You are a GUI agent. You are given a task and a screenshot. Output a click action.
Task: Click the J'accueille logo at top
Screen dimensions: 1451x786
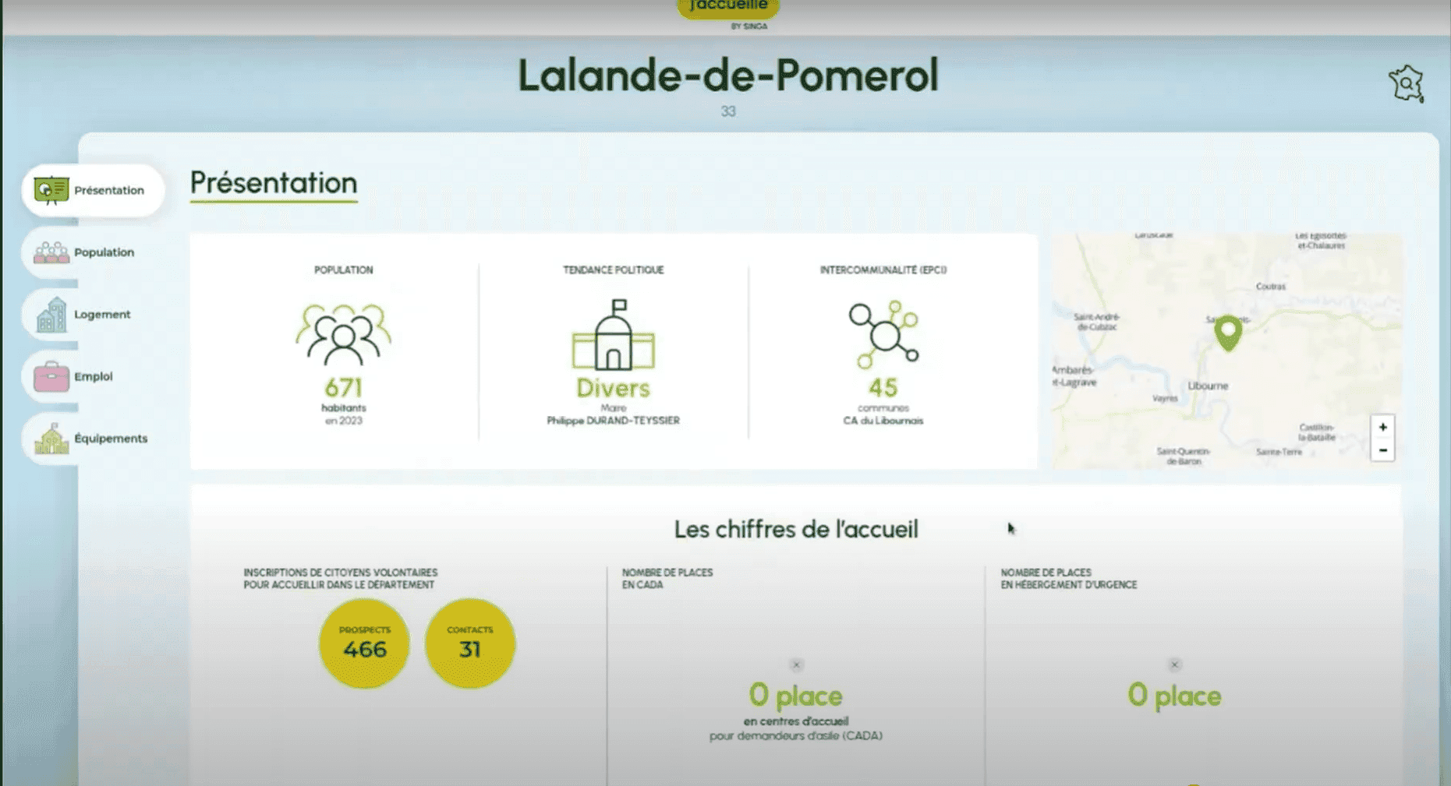coord(727,7)
